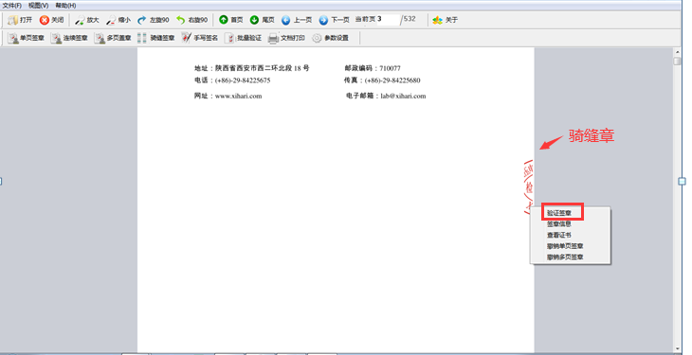Screen dimensions: 692x355
Task: Click the fax number (+86)-29-84225680
Action: [x=392, y=80]
